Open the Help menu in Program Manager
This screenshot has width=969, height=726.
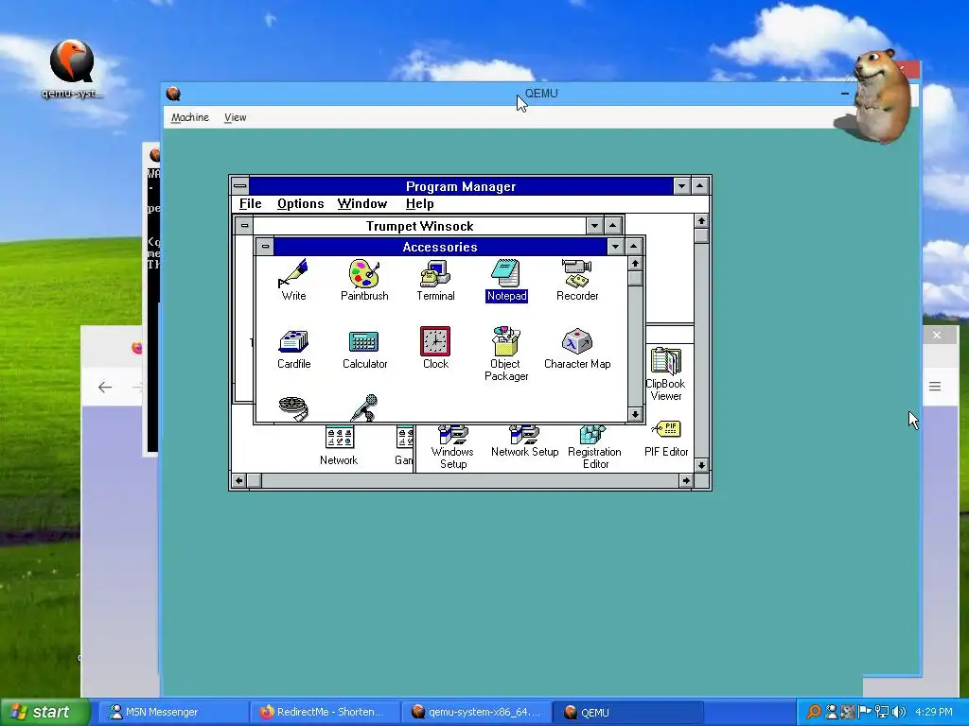pos(419,204)
